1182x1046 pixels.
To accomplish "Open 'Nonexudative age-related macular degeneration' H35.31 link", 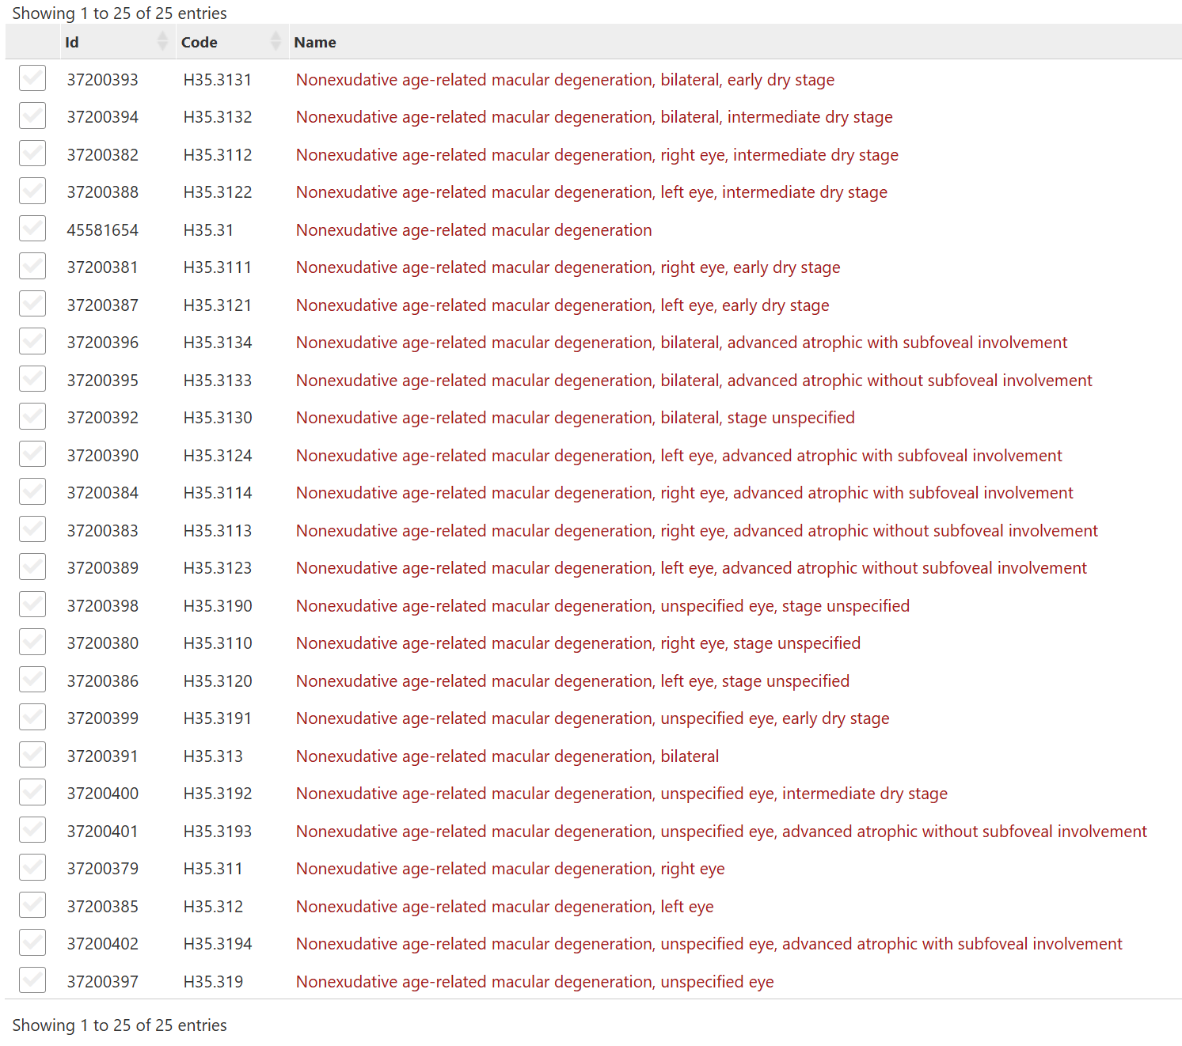I will 473,230.
